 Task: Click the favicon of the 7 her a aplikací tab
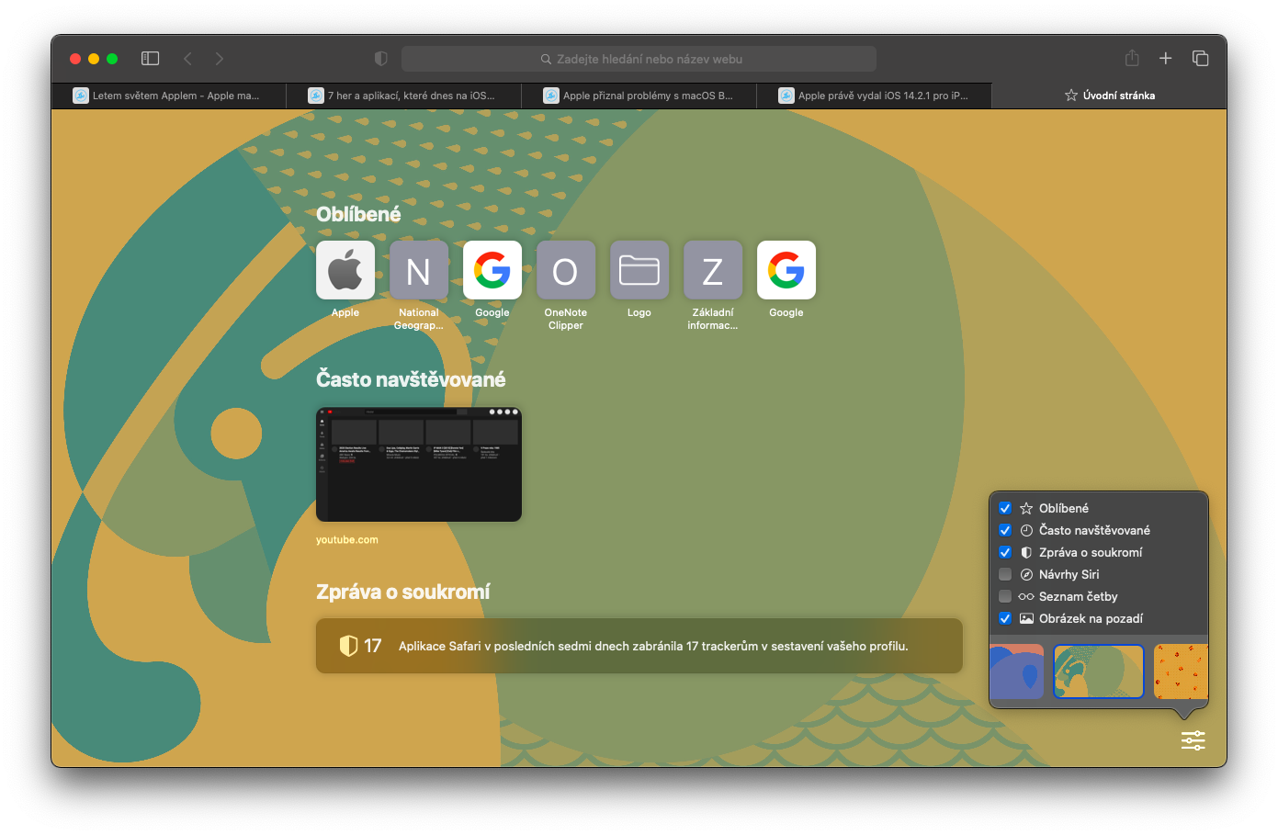point(316,96)
